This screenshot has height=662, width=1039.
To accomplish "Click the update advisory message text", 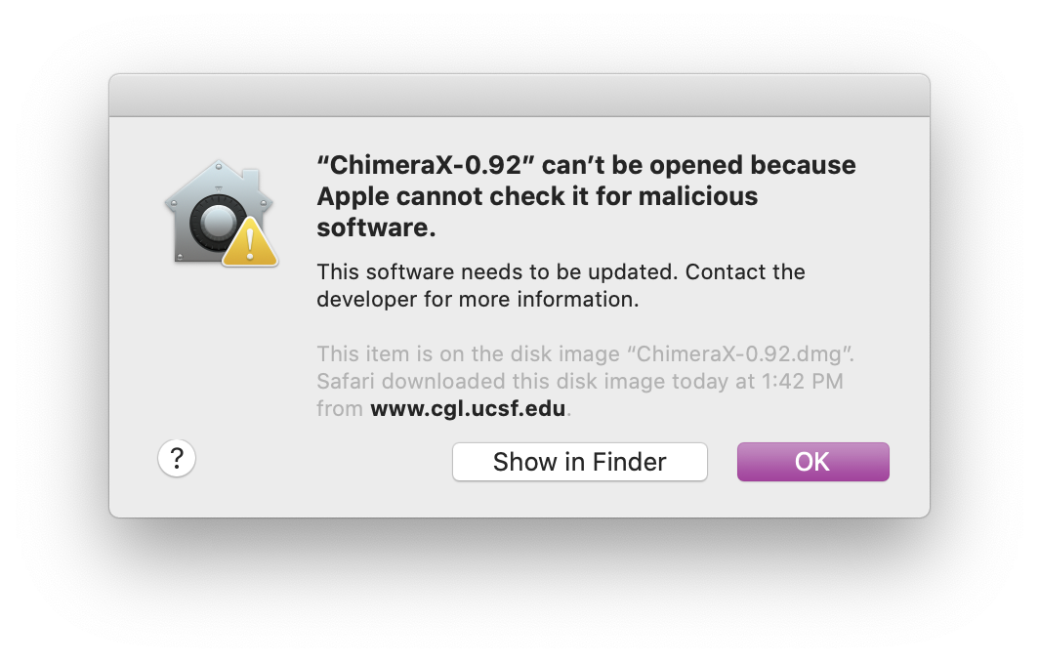I will click(560, 285).
